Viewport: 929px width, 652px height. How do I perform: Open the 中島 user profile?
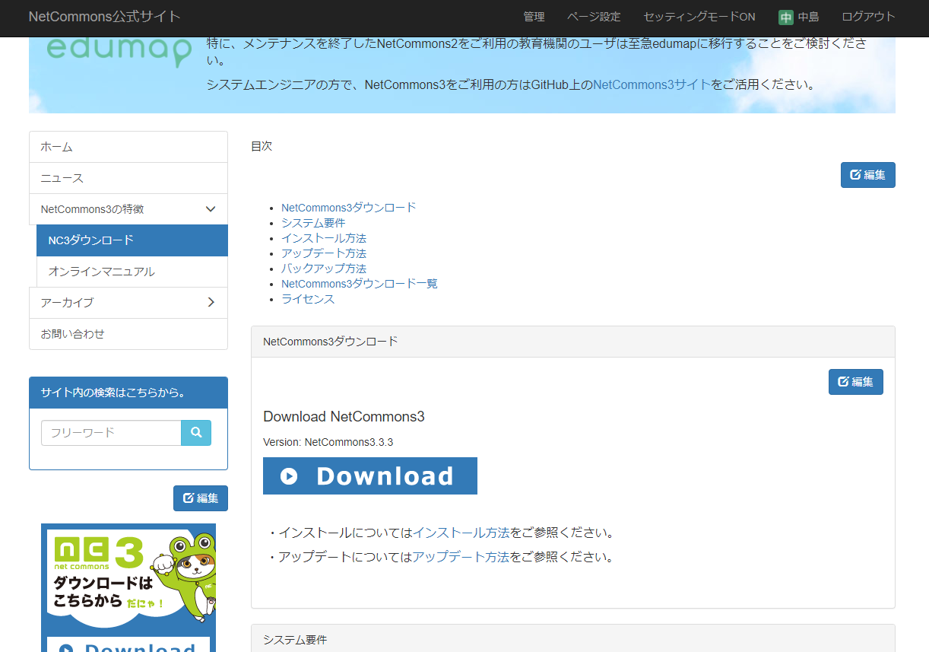click(x=808, y=17)
